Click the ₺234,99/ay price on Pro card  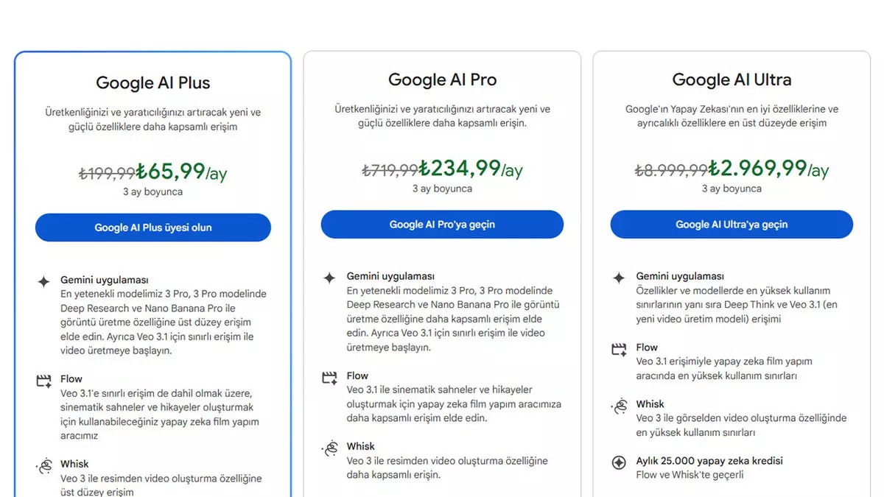tap(471, 169)
